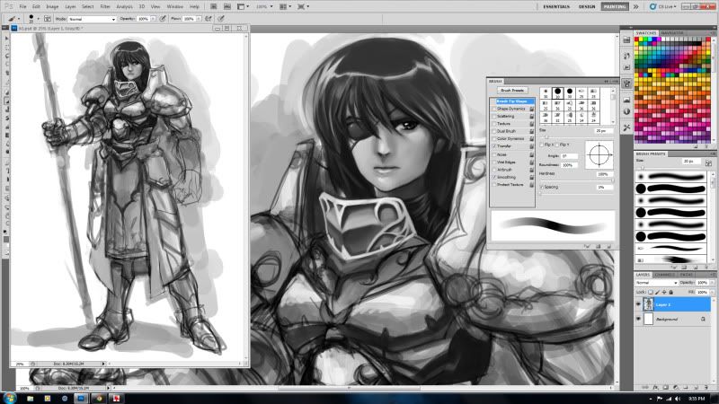
Task: Click the Brush Presets button
Action: pyautogui.click(x=513, y=91)
